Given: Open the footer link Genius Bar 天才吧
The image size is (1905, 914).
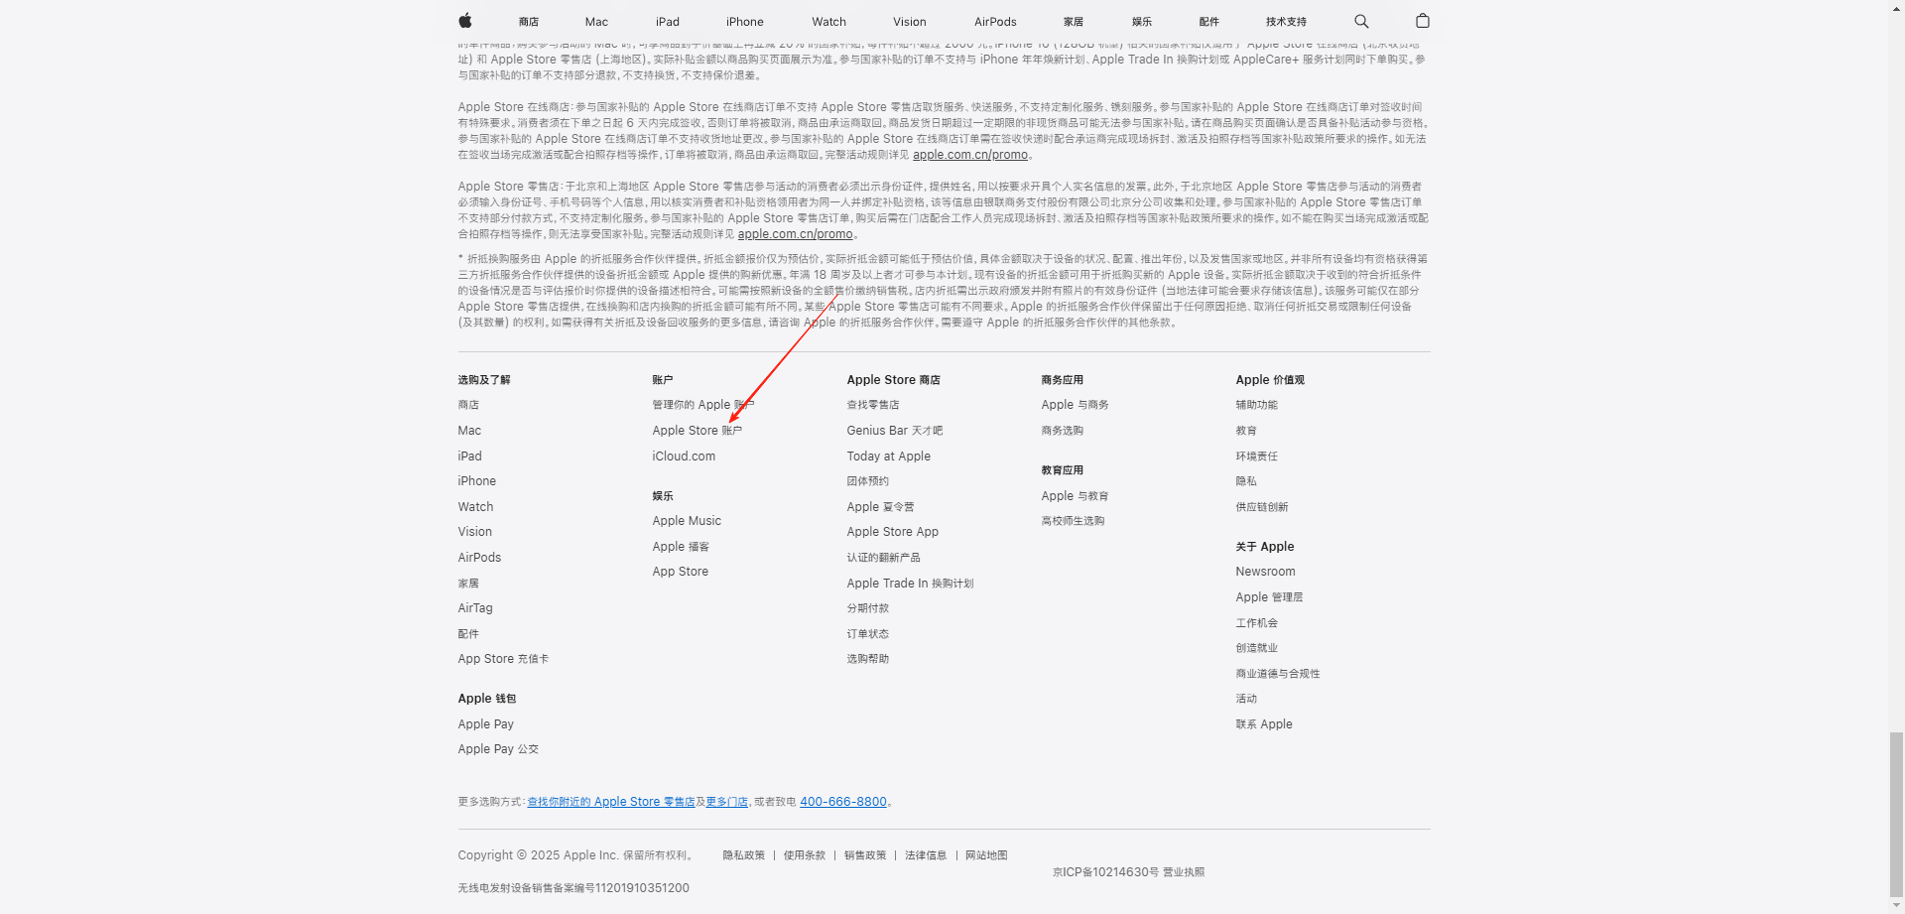Looking at the screenshot, I should (x=895, y=431).
